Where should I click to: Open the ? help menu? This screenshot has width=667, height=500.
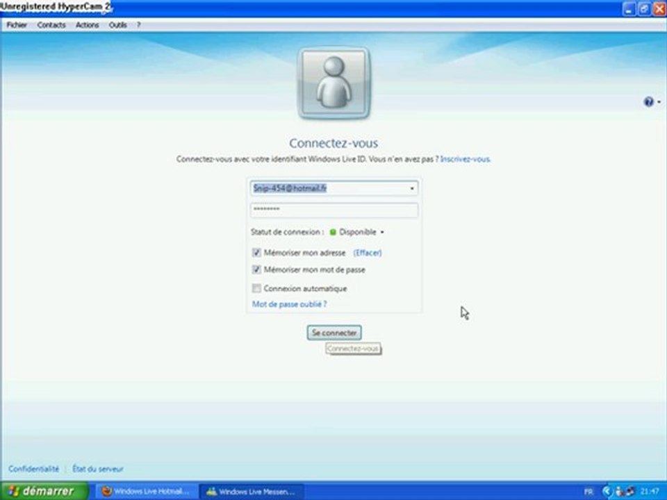tap(138, 25)
